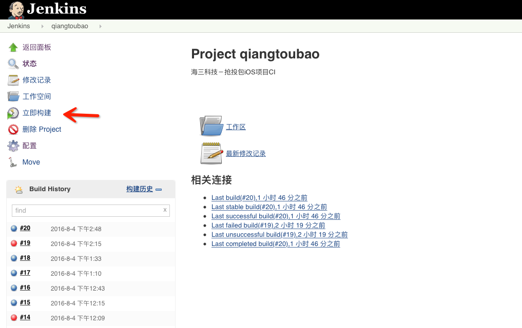Expand the Jenkins breadcrumb dropdown arrow
The image size is (522, 328).
(42, 26)
